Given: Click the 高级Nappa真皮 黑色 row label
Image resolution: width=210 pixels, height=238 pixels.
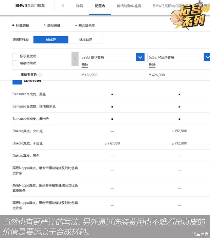Looking at the screenshot, I should click(45, 205).
